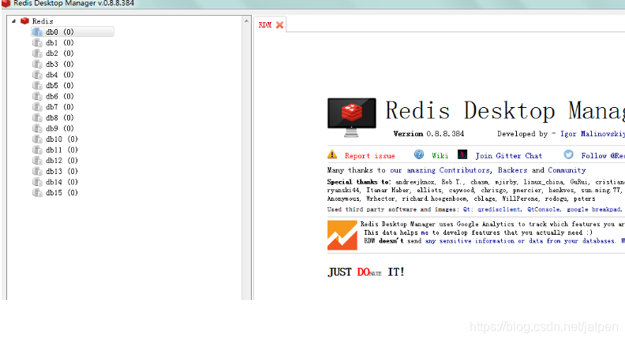
Task: Click the Twitter bird icon
Action: (569, 154)
